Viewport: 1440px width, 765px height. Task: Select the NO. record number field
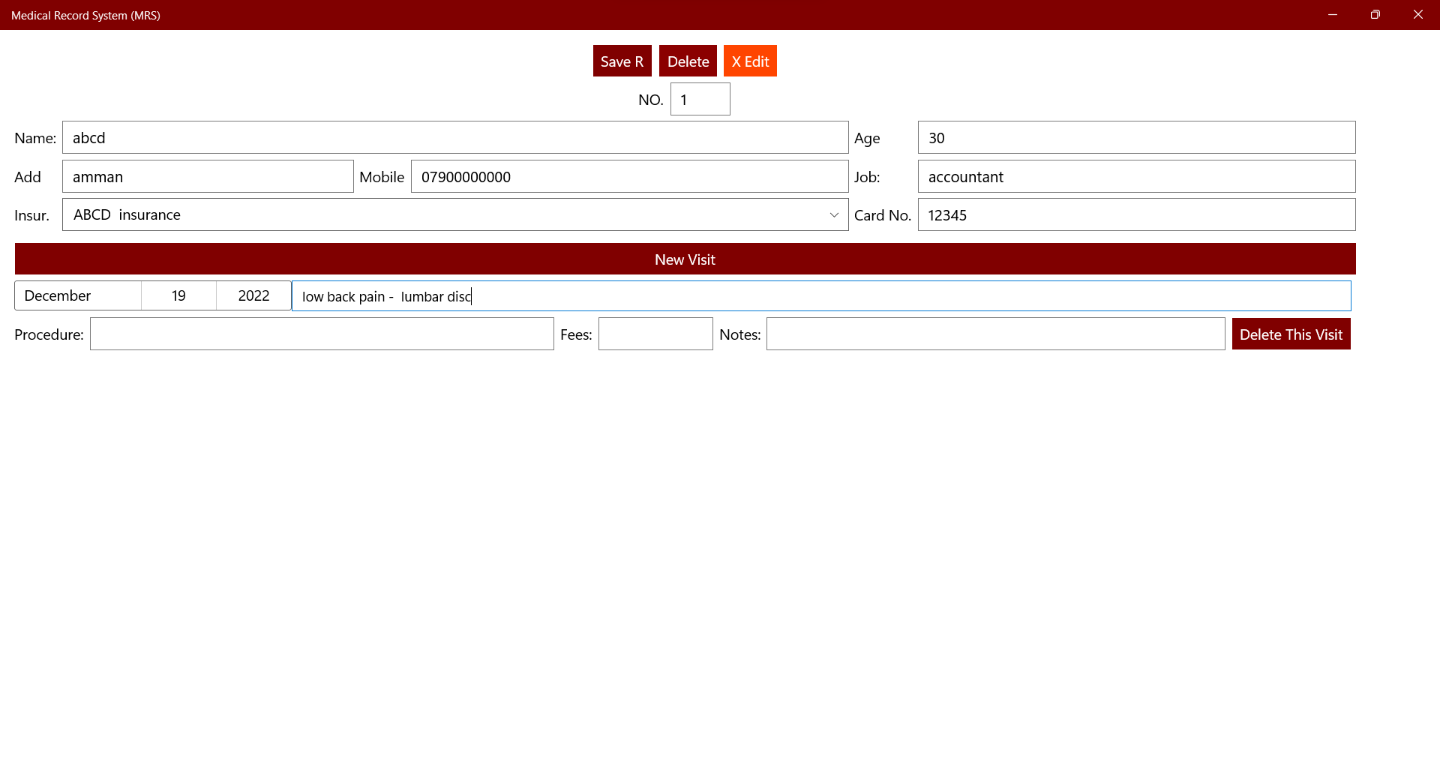tap(700, 99)
